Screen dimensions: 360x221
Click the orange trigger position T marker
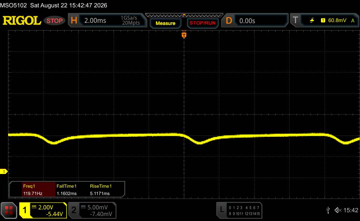pos(184,35)
